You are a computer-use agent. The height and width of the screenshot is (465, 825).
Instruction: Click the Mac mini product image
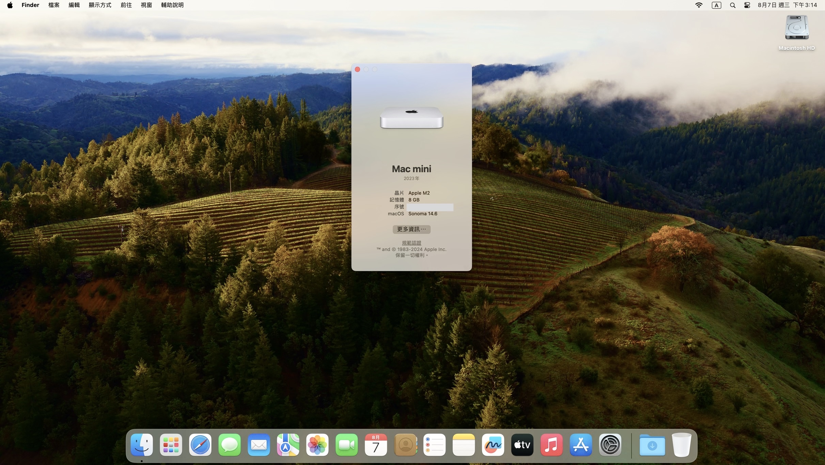(411, 118)
